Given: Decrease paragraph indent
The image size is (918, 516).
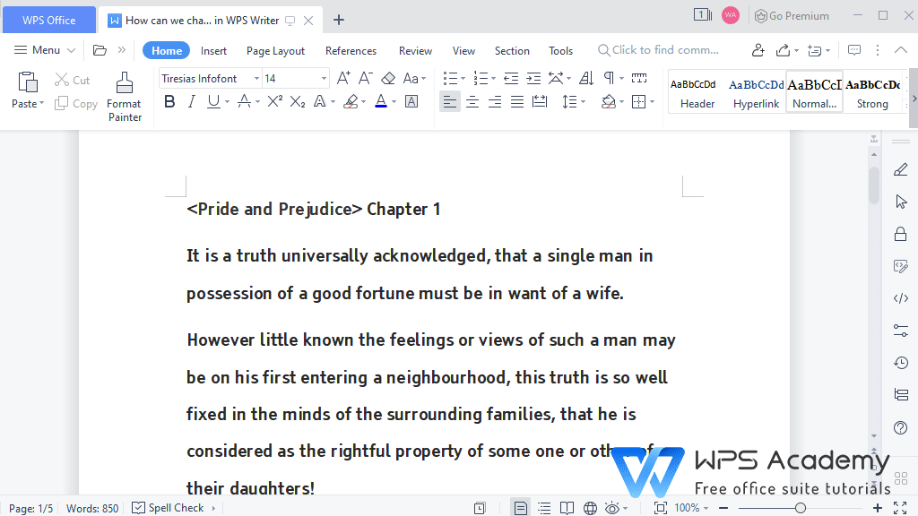Looking at the screenshot, I should pyautogui.click(x=511, y=78).
